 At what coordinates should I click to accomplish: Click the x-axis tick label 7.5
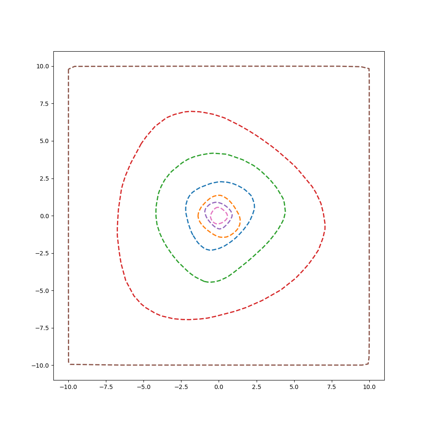(332, 387)
